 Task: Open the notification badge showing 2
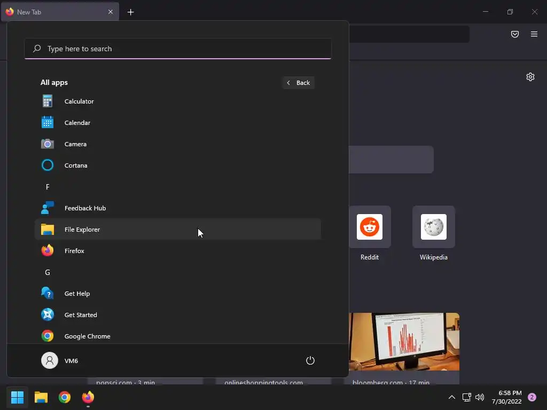(532, 397)
